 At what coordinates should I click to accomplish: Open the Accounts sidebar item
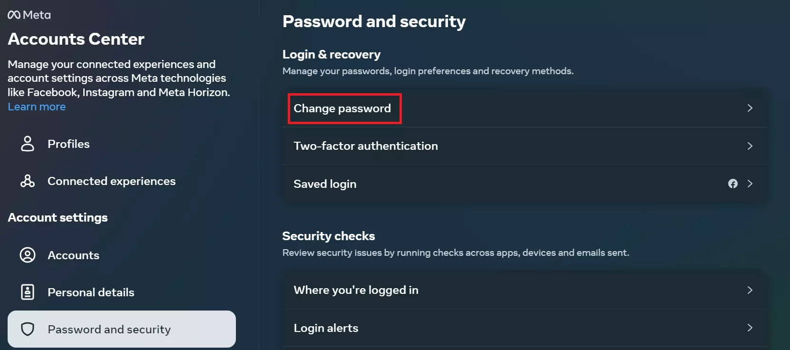click(73, 255)
